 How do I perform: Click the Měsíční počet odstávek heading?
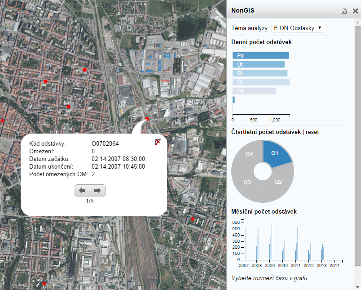click(x=264, y=212)
